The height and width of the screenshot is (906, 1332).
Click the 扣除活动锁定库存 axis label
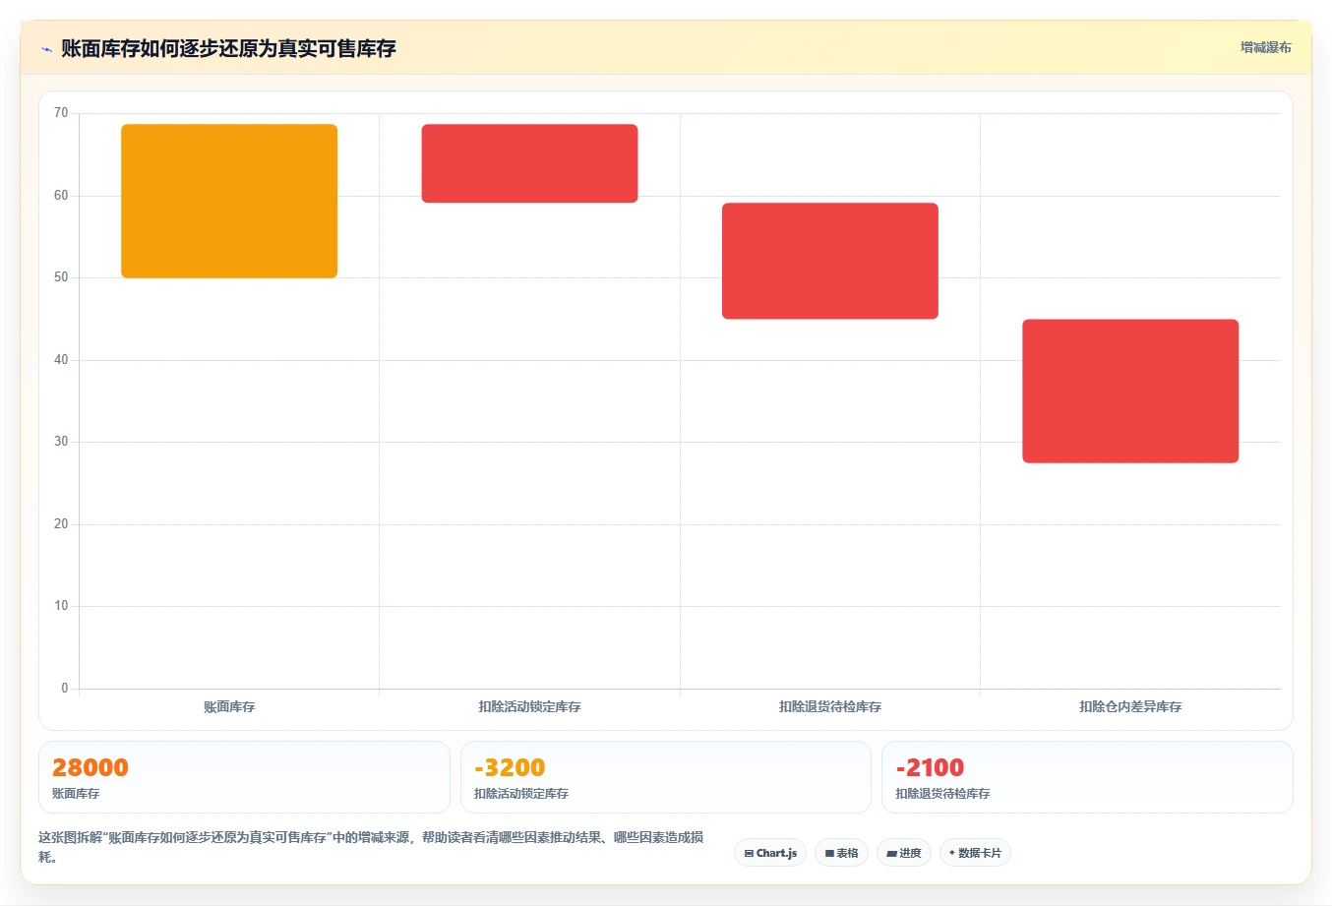[529, 706]
